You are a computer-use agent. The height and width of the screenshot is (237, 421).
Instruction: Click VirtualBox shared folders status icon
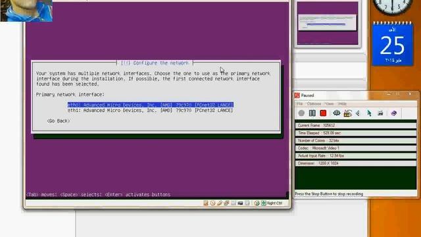[234, 203]
